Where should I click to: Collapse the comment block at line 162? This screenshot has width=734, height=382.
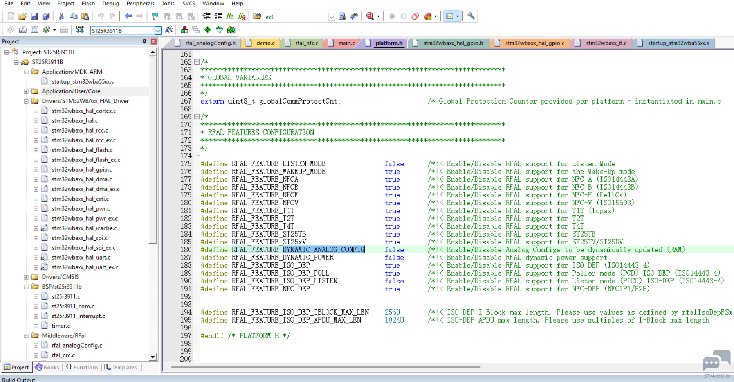tap(197, 62)
